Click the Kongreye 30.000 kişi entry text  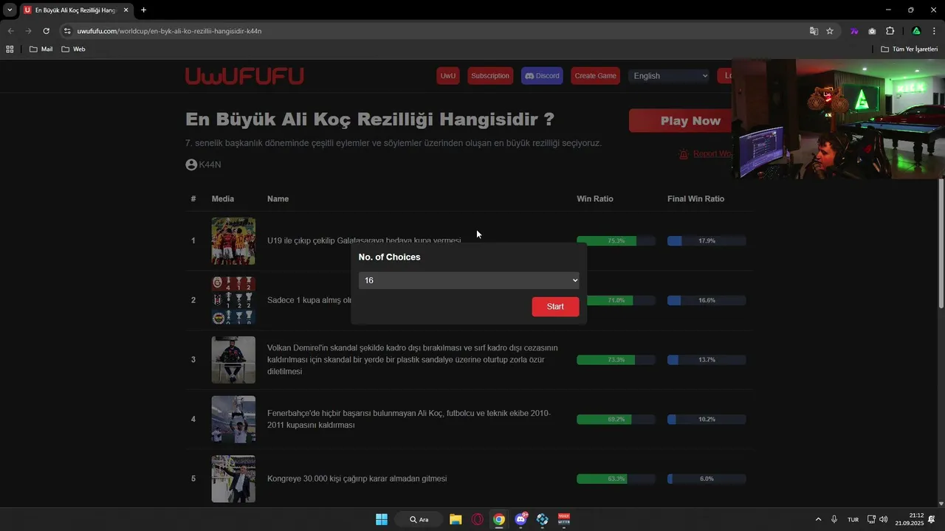(357, 479)
